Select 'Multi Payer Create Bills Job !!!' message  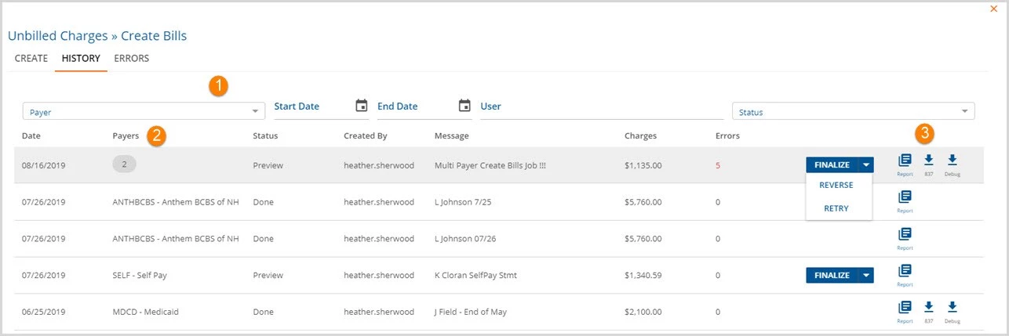490,166
